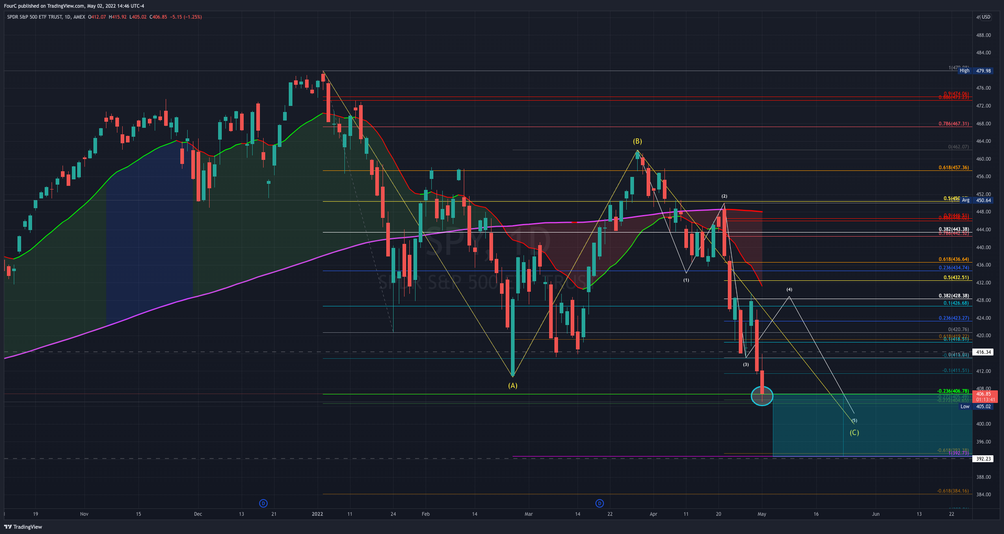The image size is (1004, 534).
Task: Click the 488.00 price scale label
Action: click(x=984, y=35)
